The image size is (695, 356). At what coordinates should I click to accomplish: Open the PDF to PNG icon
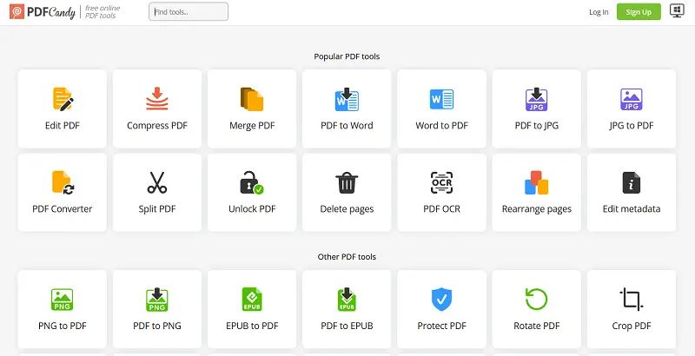pyautogui.click(x=157, y=300)
